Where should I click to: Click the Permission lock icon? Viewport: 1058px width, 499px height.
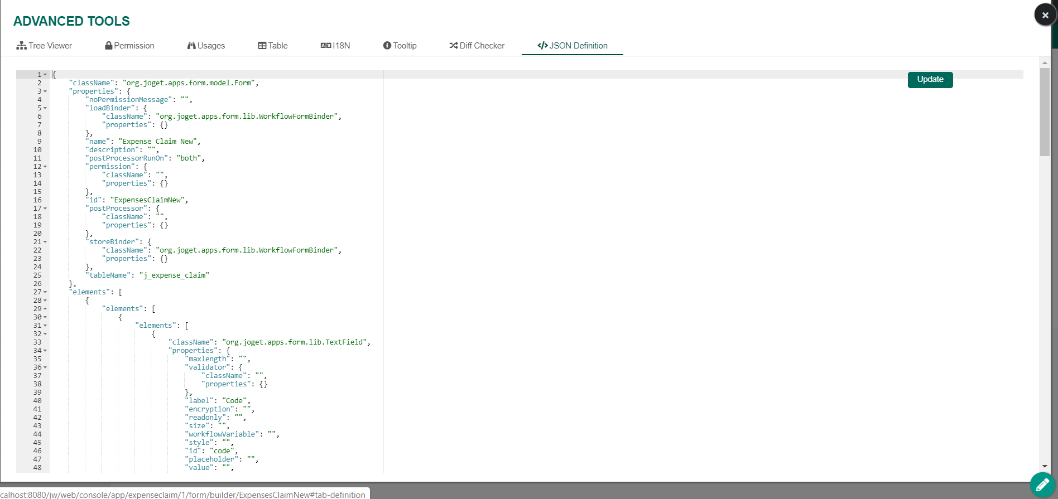[x=109, y=46]
